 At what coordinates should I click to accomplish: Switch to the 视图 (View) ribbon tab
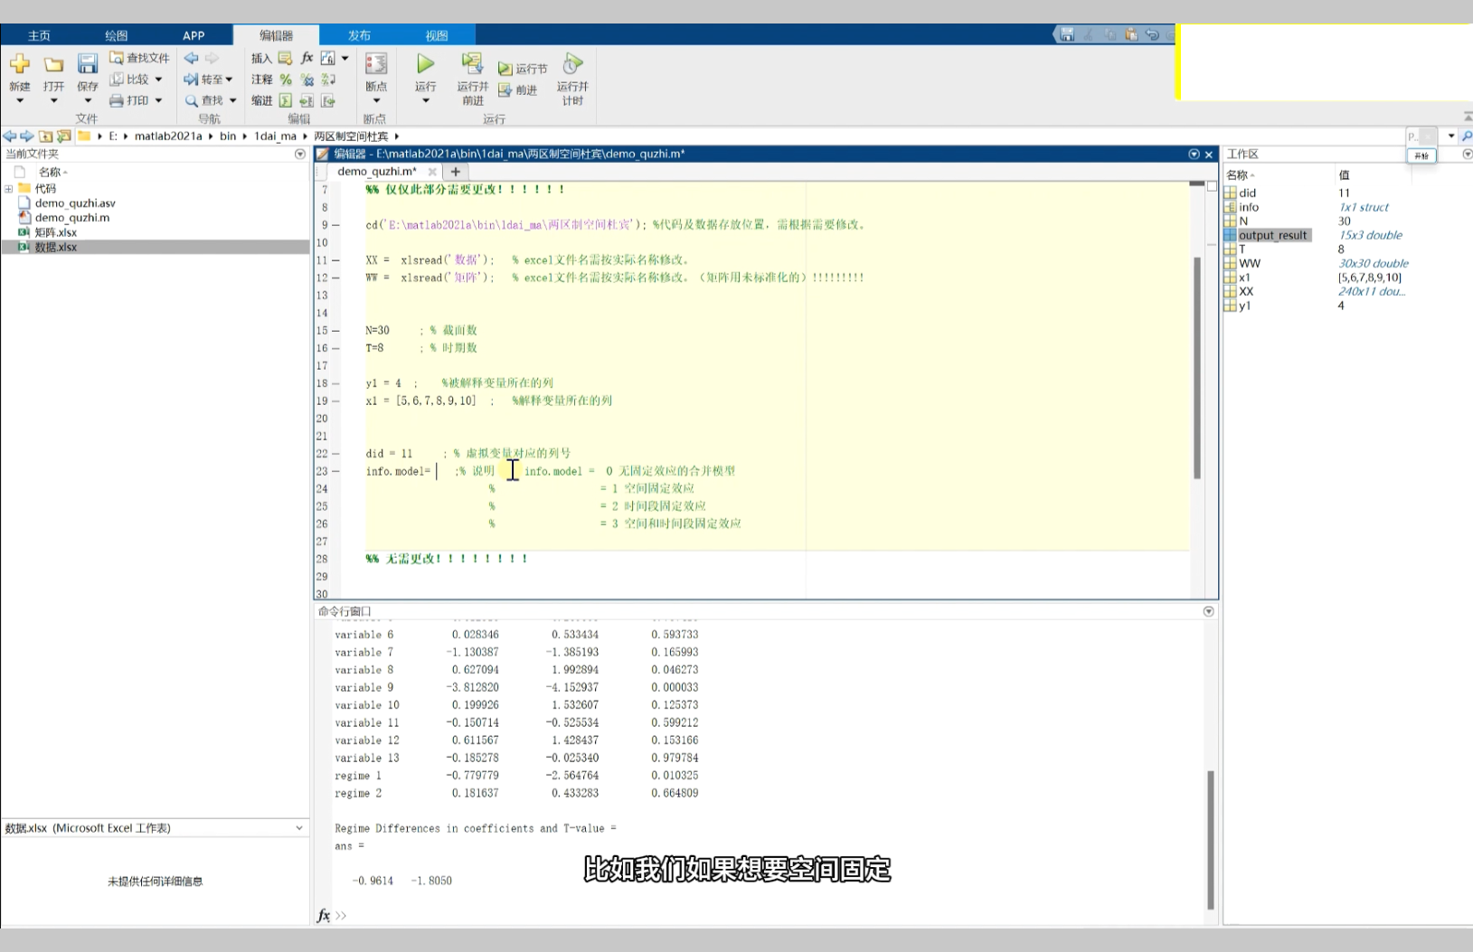tap(437, 35)
